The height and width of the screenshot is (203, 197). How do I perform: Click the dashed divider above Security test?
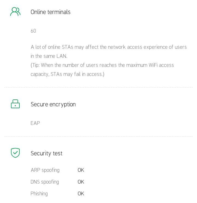(x=99, y=136)
